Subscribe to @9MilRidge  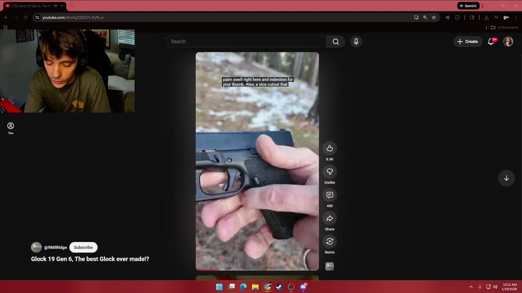tap(83, 247)
